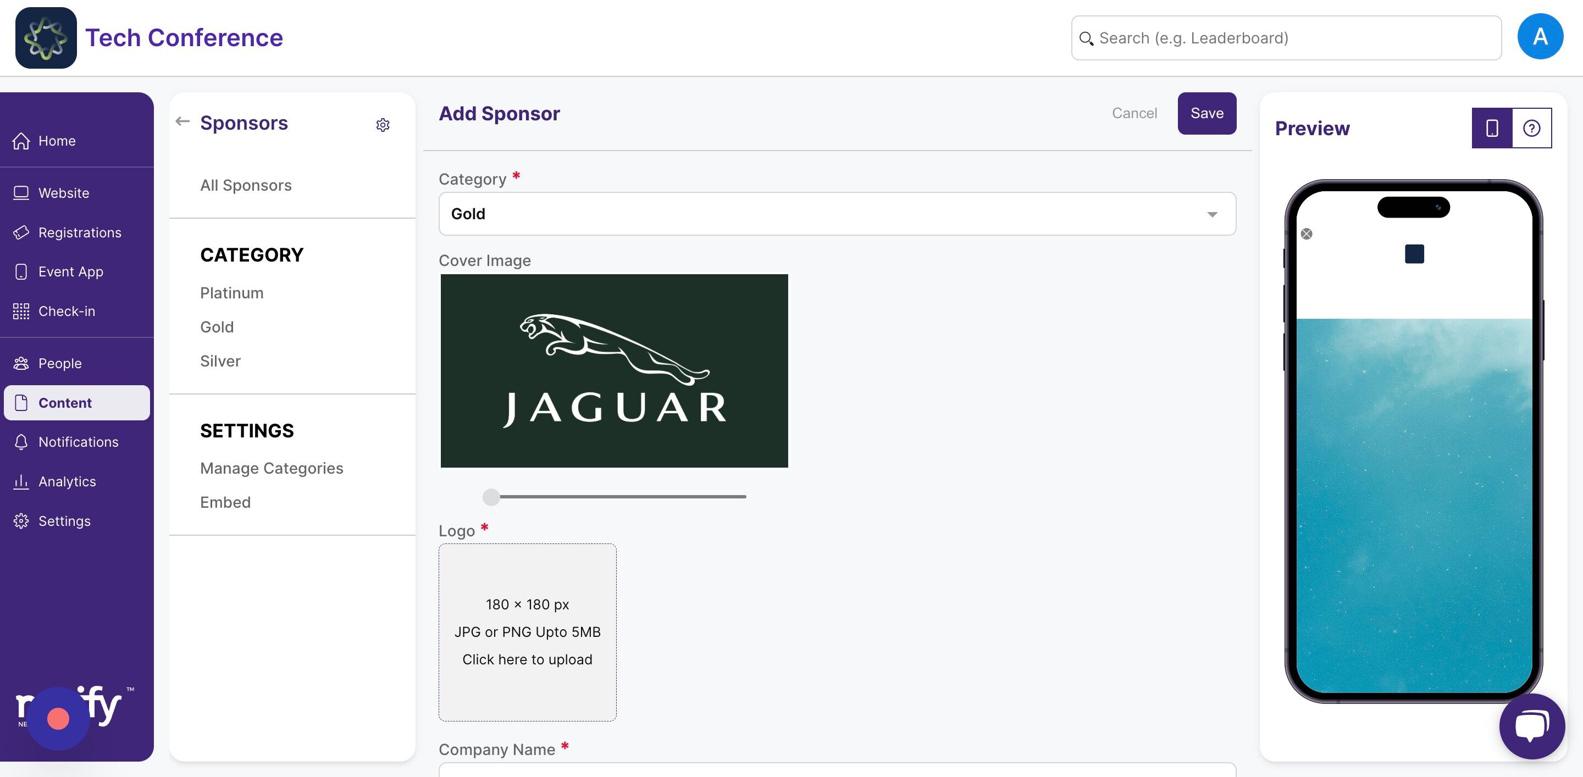Click the Logo upload box

527,631
